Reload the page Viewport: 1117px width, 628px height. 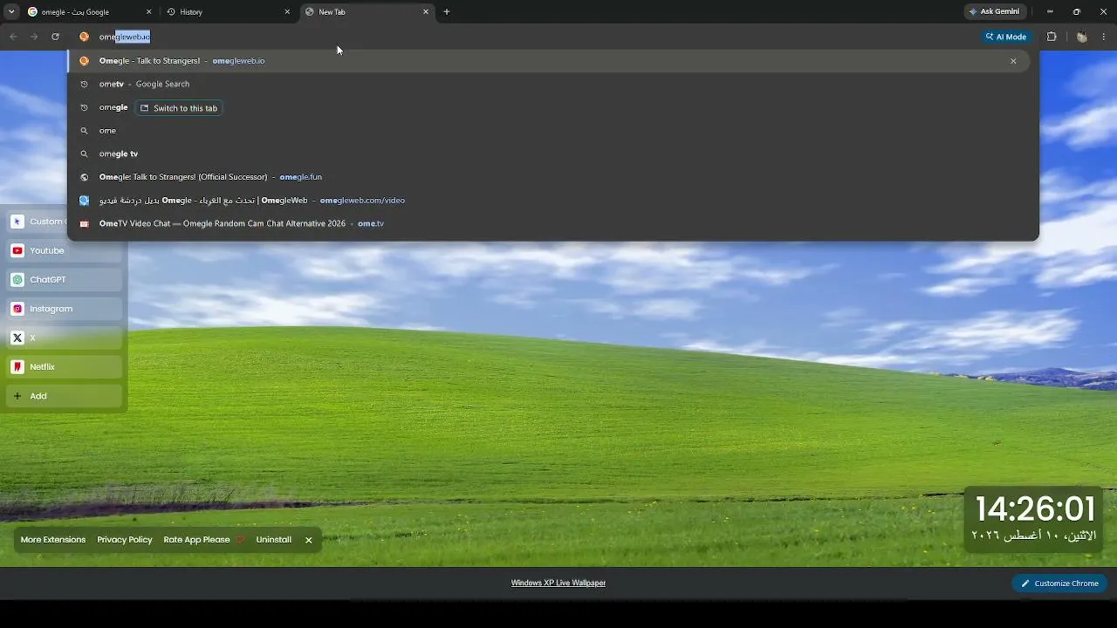click(55, 37)
